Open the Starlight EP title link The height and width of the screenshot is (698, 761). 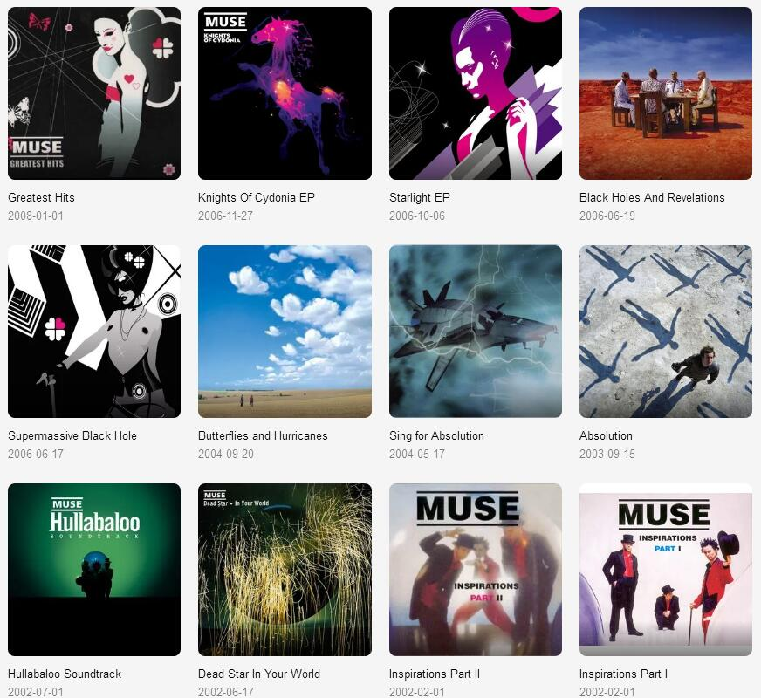[x=420, y=197]
